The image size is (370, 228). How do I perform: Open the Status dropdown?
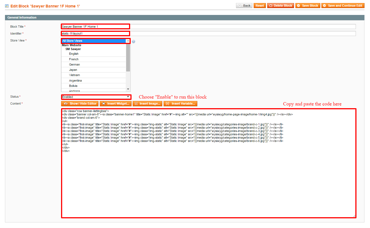[96, 97]
